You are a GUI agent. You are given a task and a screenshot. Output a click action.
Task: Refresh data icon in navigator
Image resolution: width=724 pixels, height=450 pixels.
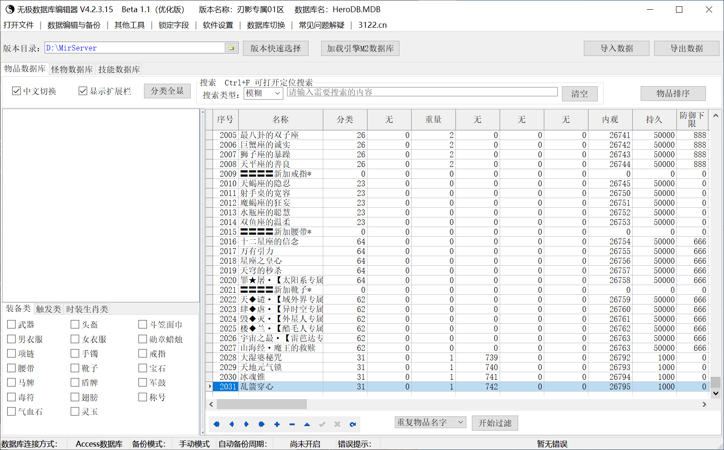[353, 424]
